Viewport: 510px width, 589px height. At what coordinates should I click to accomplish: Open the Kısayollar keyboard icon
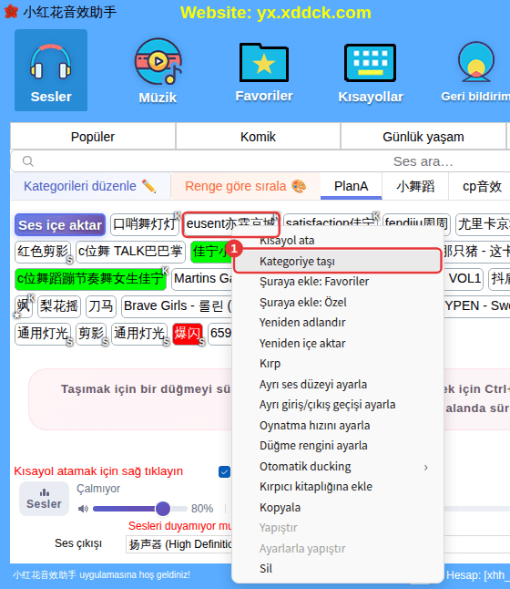pos(371,71)
